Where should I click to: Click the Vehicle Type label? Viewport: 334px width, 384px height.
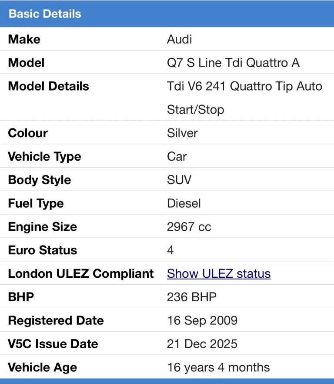[x=44, y=156]
